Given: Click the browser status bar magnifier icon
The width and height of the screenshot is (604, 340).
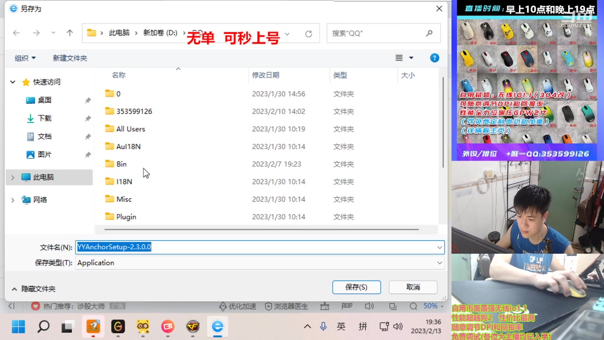Looking at the screenshot, I should click(413, 306).
